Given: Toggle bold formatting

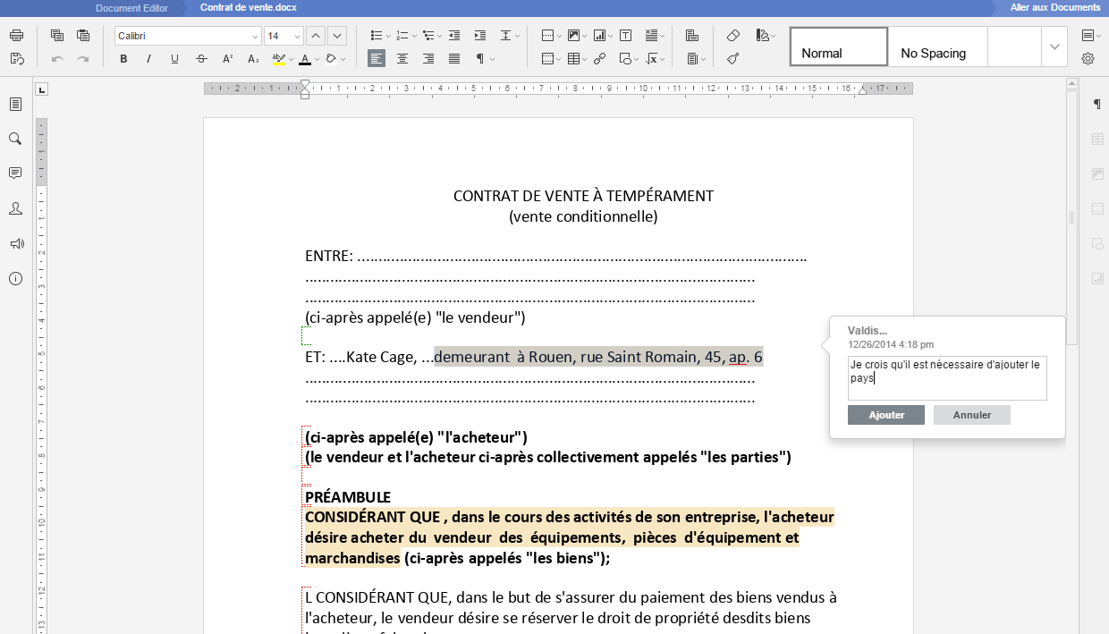Looking at the screenshot, I should coord(123,59).
